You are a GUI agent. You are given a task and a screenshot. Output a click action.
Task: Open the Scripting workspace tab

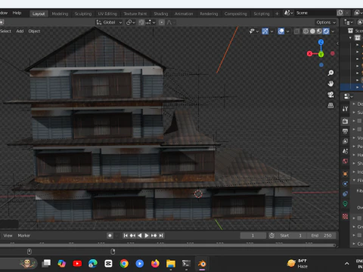point(262,14)
